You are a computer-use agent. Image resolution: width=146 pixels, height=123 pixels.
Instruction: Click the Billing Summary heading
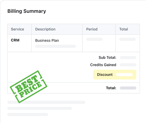[27, 11]
